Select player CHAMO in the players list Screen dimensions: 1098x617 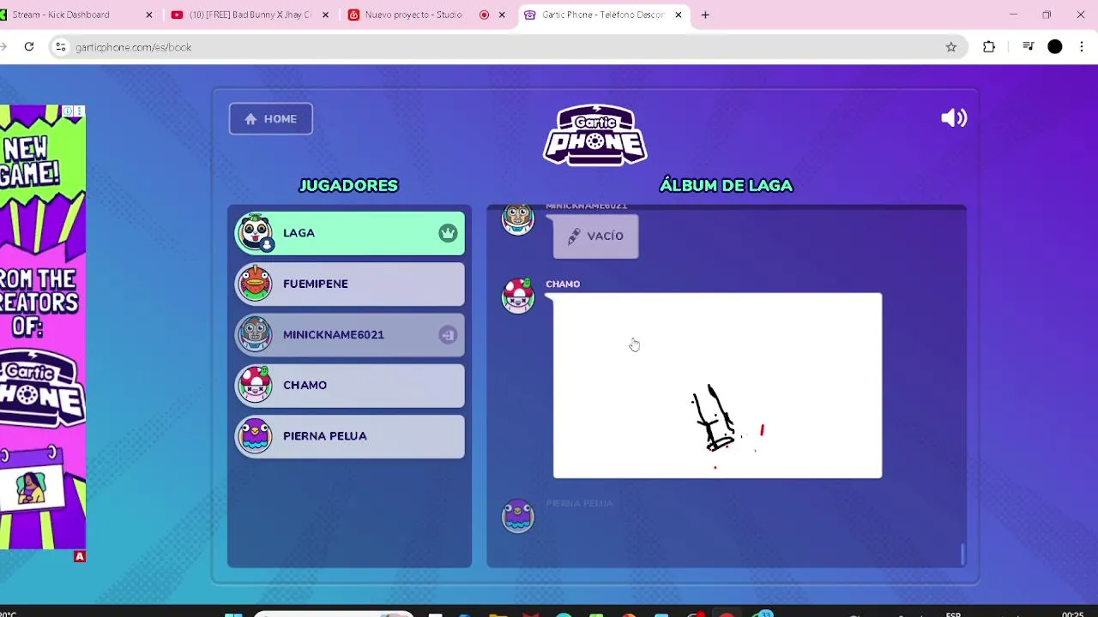coord(350,385)
